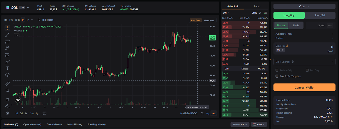Viewport: 339px width, 129px height.
Task: Switch order size unit with SOL swap
Action: tap(280, 50)
